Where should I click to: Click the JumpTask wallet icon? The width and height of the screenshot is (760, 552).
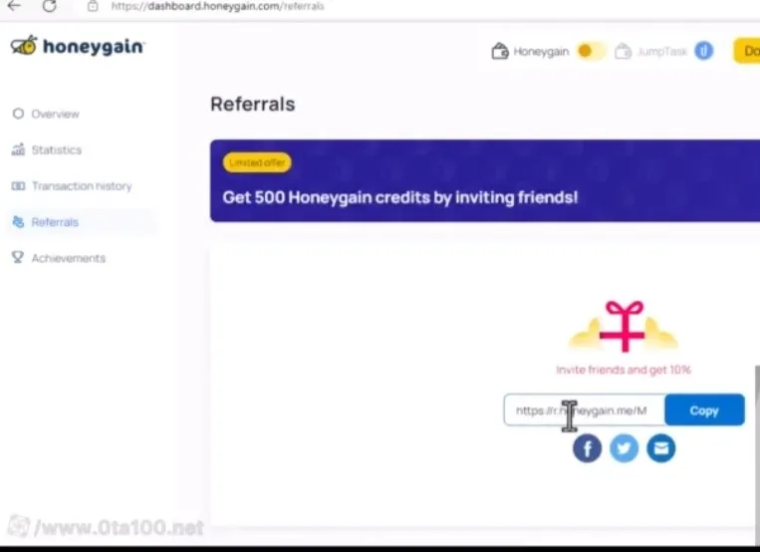(623, 51)
